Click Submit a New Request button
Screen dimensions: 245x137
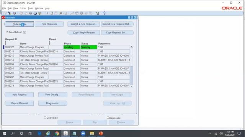click(x=83, y=24)
